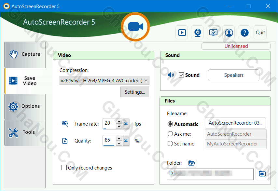Click the speaker volume icon
The image size is (278, 191).
click(x=171, y=75)
